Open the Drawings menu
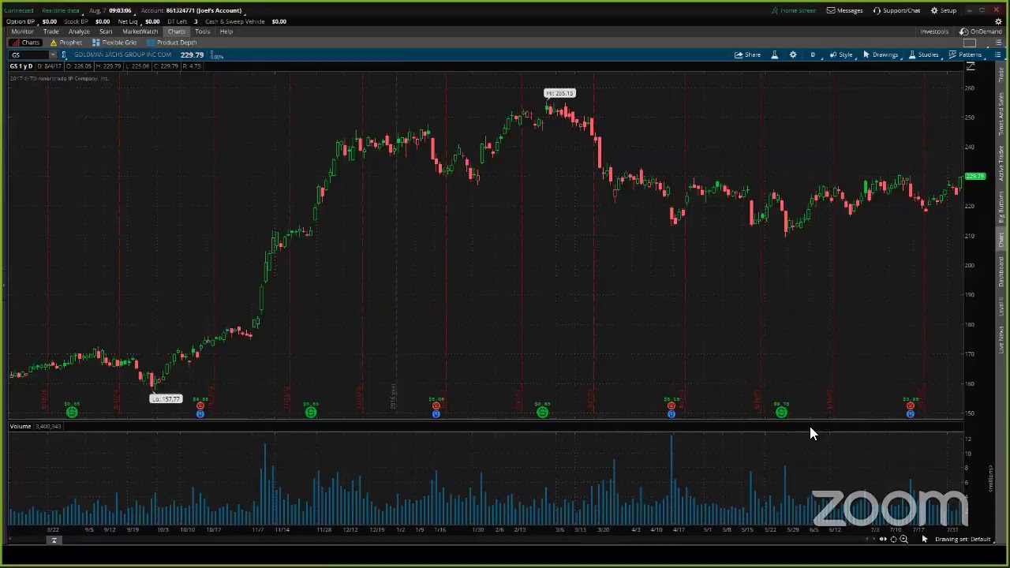 pyautogui.click(x=881, y=54)
